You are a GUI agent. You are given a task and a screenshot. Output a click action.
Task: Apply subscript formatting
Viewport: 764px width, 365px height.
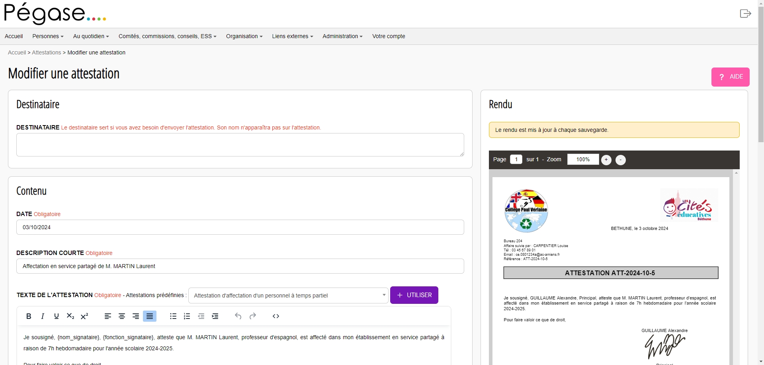click(x=70, y=316)
